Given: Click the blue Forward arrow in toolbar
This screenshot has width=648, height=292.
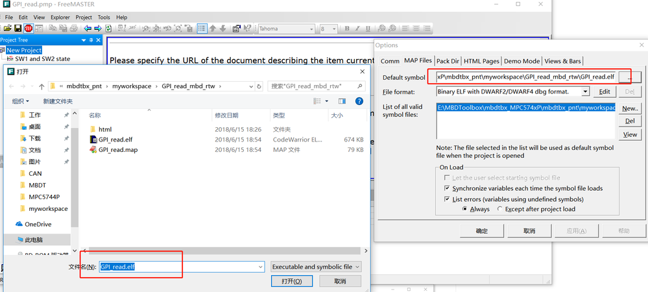Looking at the screenshot, I should (x=98, y=29).
